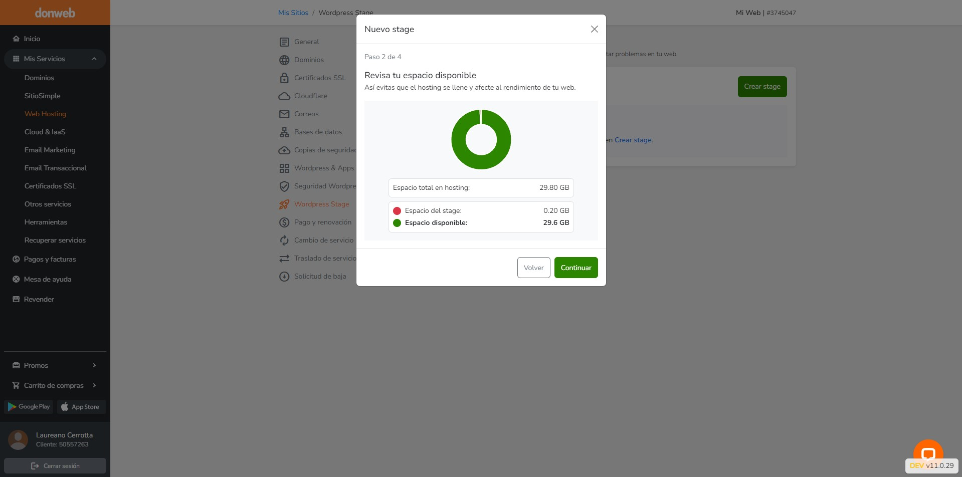962x477 pixels.
Task: Click the Certificados SSL lock icon
Action: tap(284, 78)
